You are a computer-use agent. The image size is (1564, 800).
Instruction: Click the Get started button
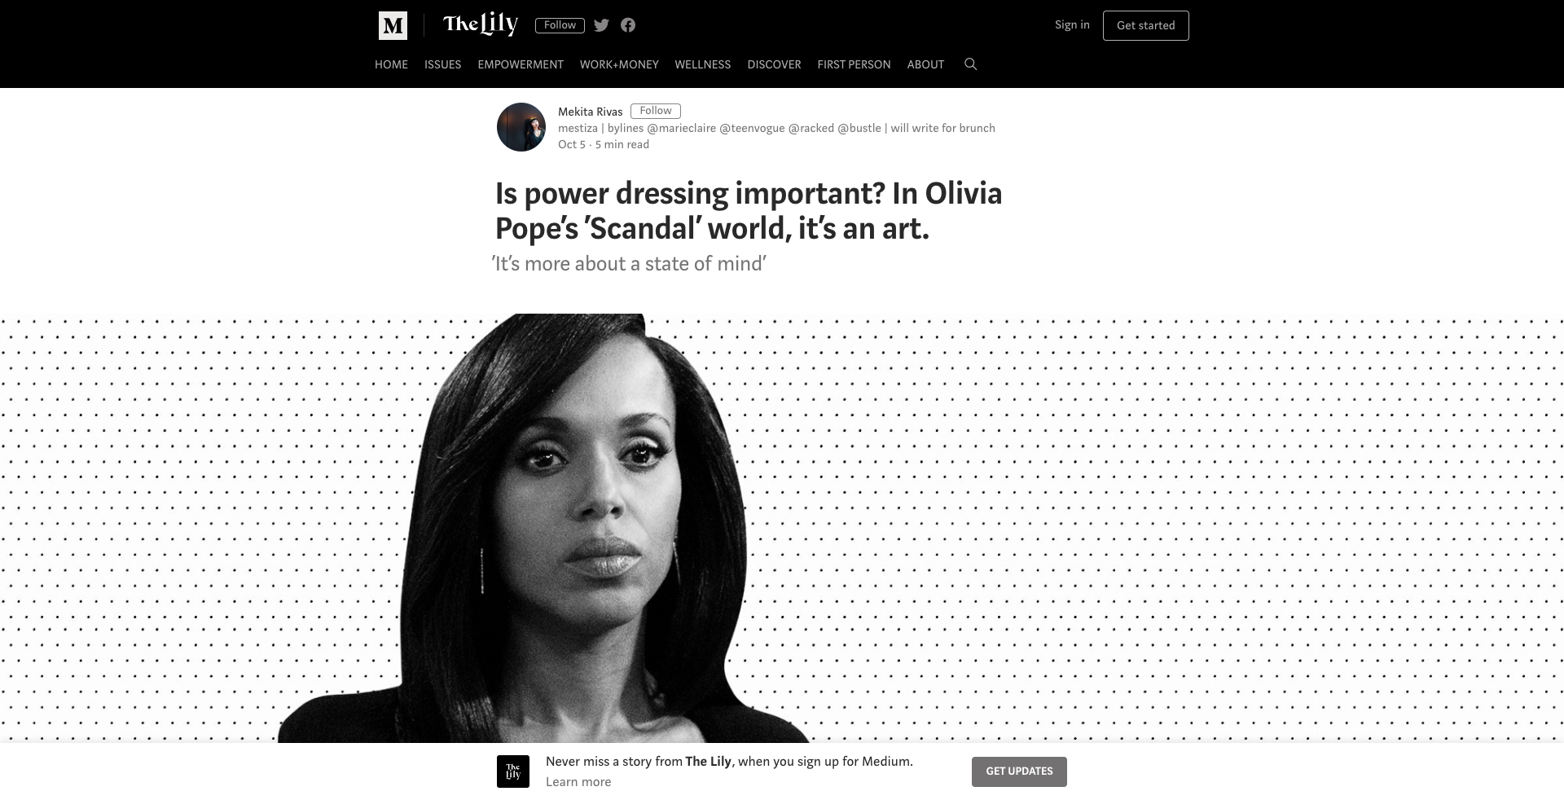tap(1146, 25)
